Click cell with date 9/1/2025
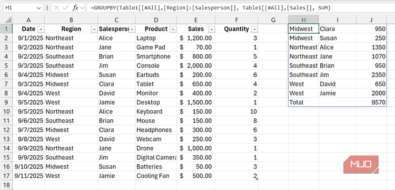 28,38
